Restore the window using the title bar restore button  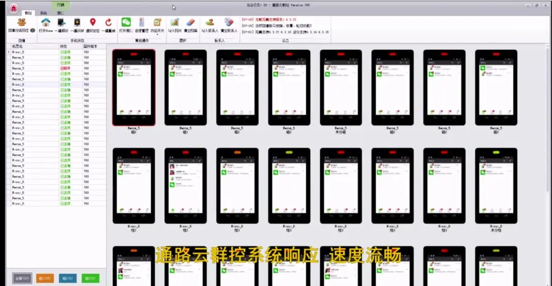[537, 5]
